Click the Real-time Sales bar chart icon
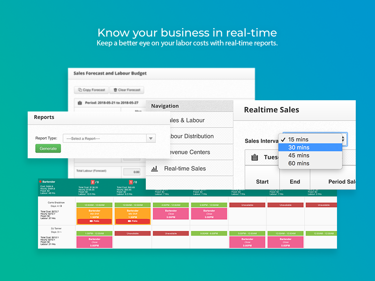 [x=155, y=169]
